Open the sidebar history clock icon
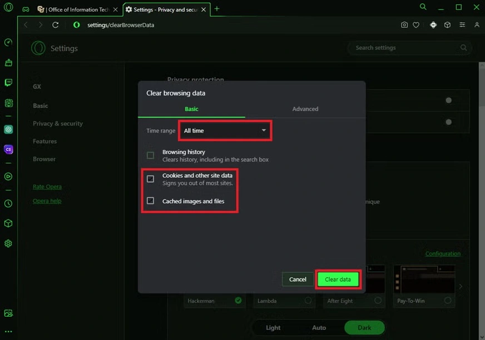 pos(8,203)
